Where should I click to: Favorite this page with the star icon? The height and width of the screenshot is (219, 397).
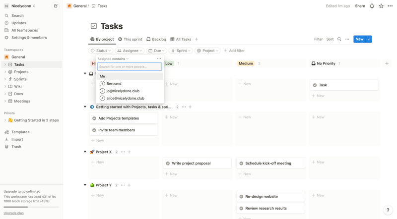(381, 6)
